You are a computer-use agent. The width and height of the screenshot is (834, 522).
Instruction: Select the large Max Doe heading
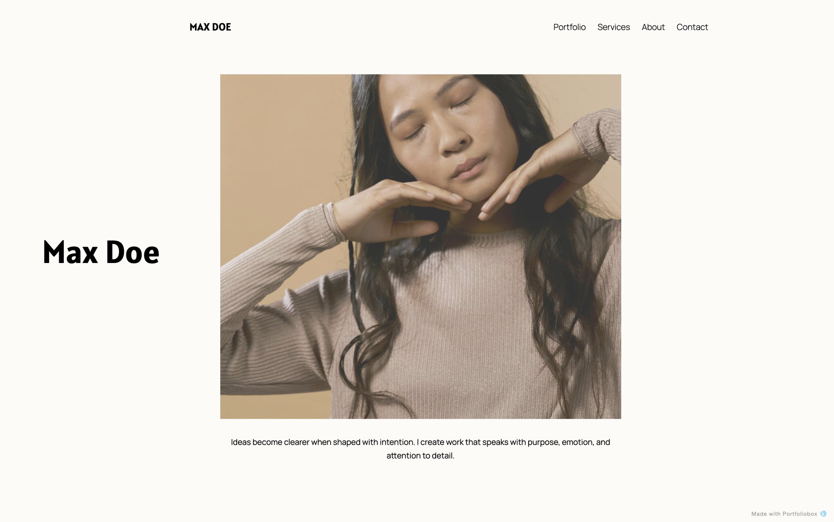point(101,252)
